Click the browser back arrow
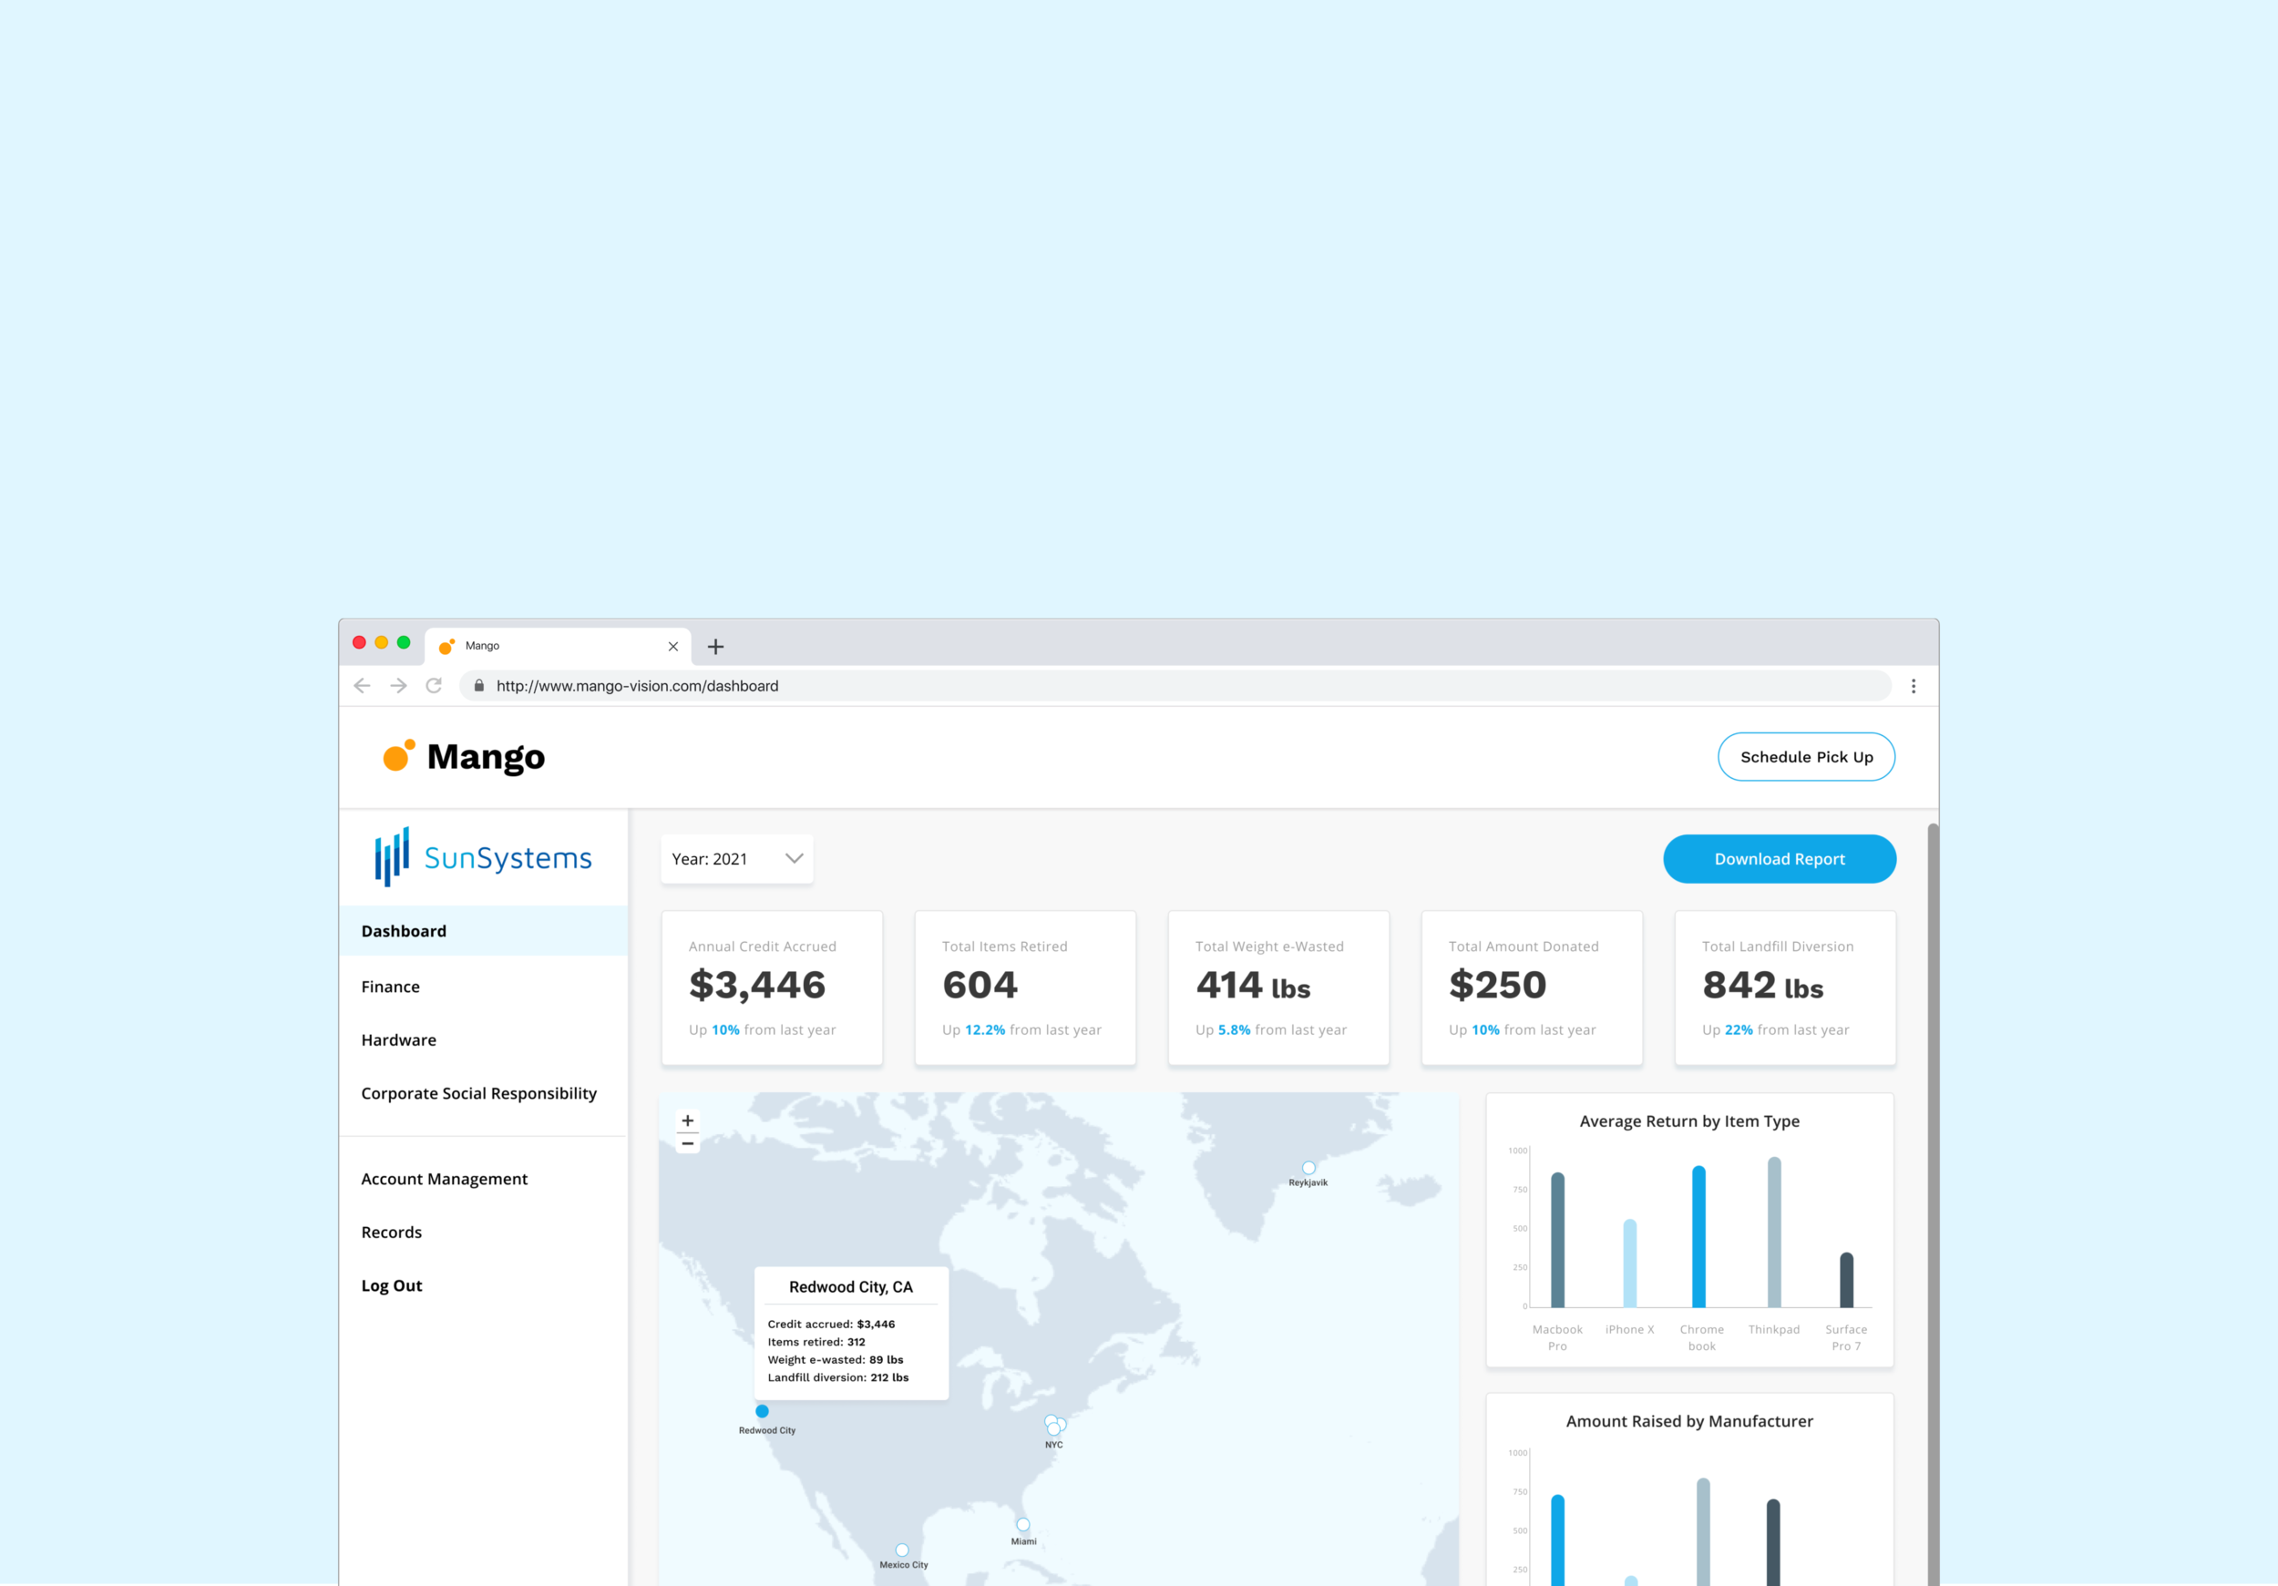Viewport: 2278px width, 1586px height. click(x=362, y=685)
